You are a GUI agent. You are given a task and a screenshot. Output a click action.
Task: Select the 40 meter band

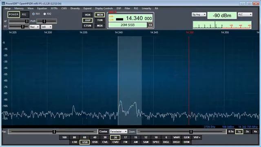point(95,138)
